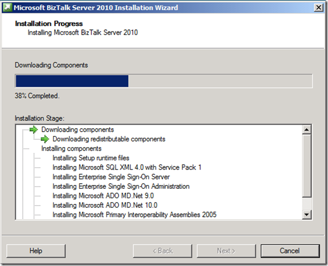Click the scroll up arrow in stage list
Image resolution: width=328 pixels, height=266 pixels.
click(307, 130)
